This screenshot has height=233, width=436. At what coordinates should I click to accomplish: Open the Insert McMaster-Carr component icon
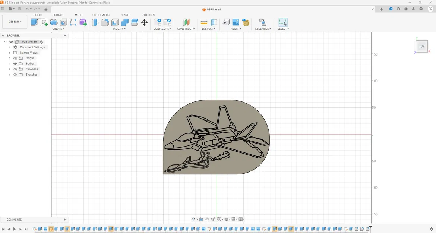[246, 22]
